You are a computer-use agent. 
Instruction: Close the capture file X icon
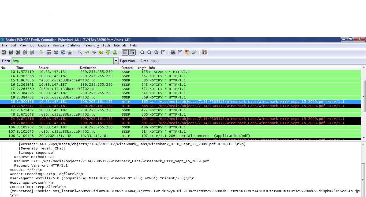coord(56,52)
